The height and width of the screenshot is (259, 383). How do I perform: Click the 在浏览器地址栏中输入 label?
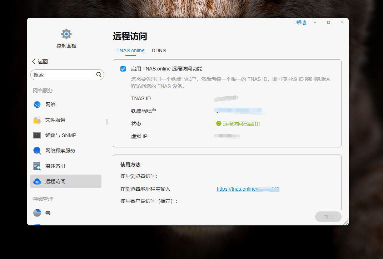point(145,189)
